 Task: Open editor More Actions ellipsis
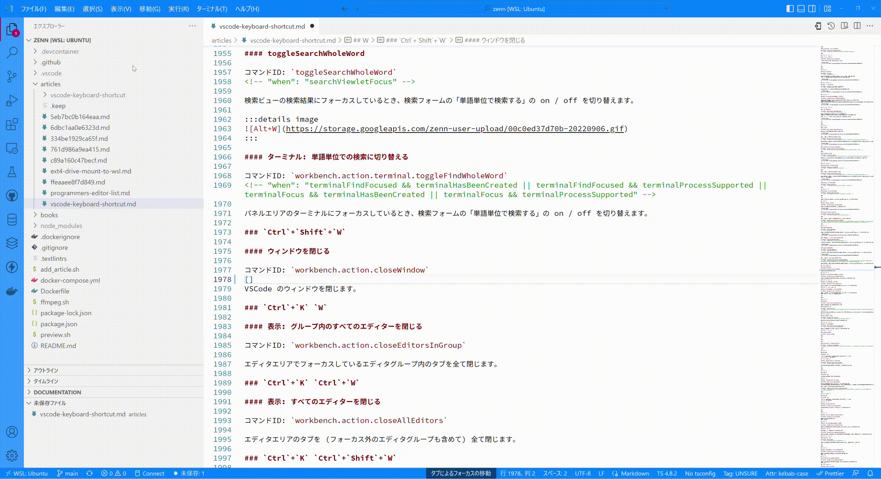tap(870, 26)
